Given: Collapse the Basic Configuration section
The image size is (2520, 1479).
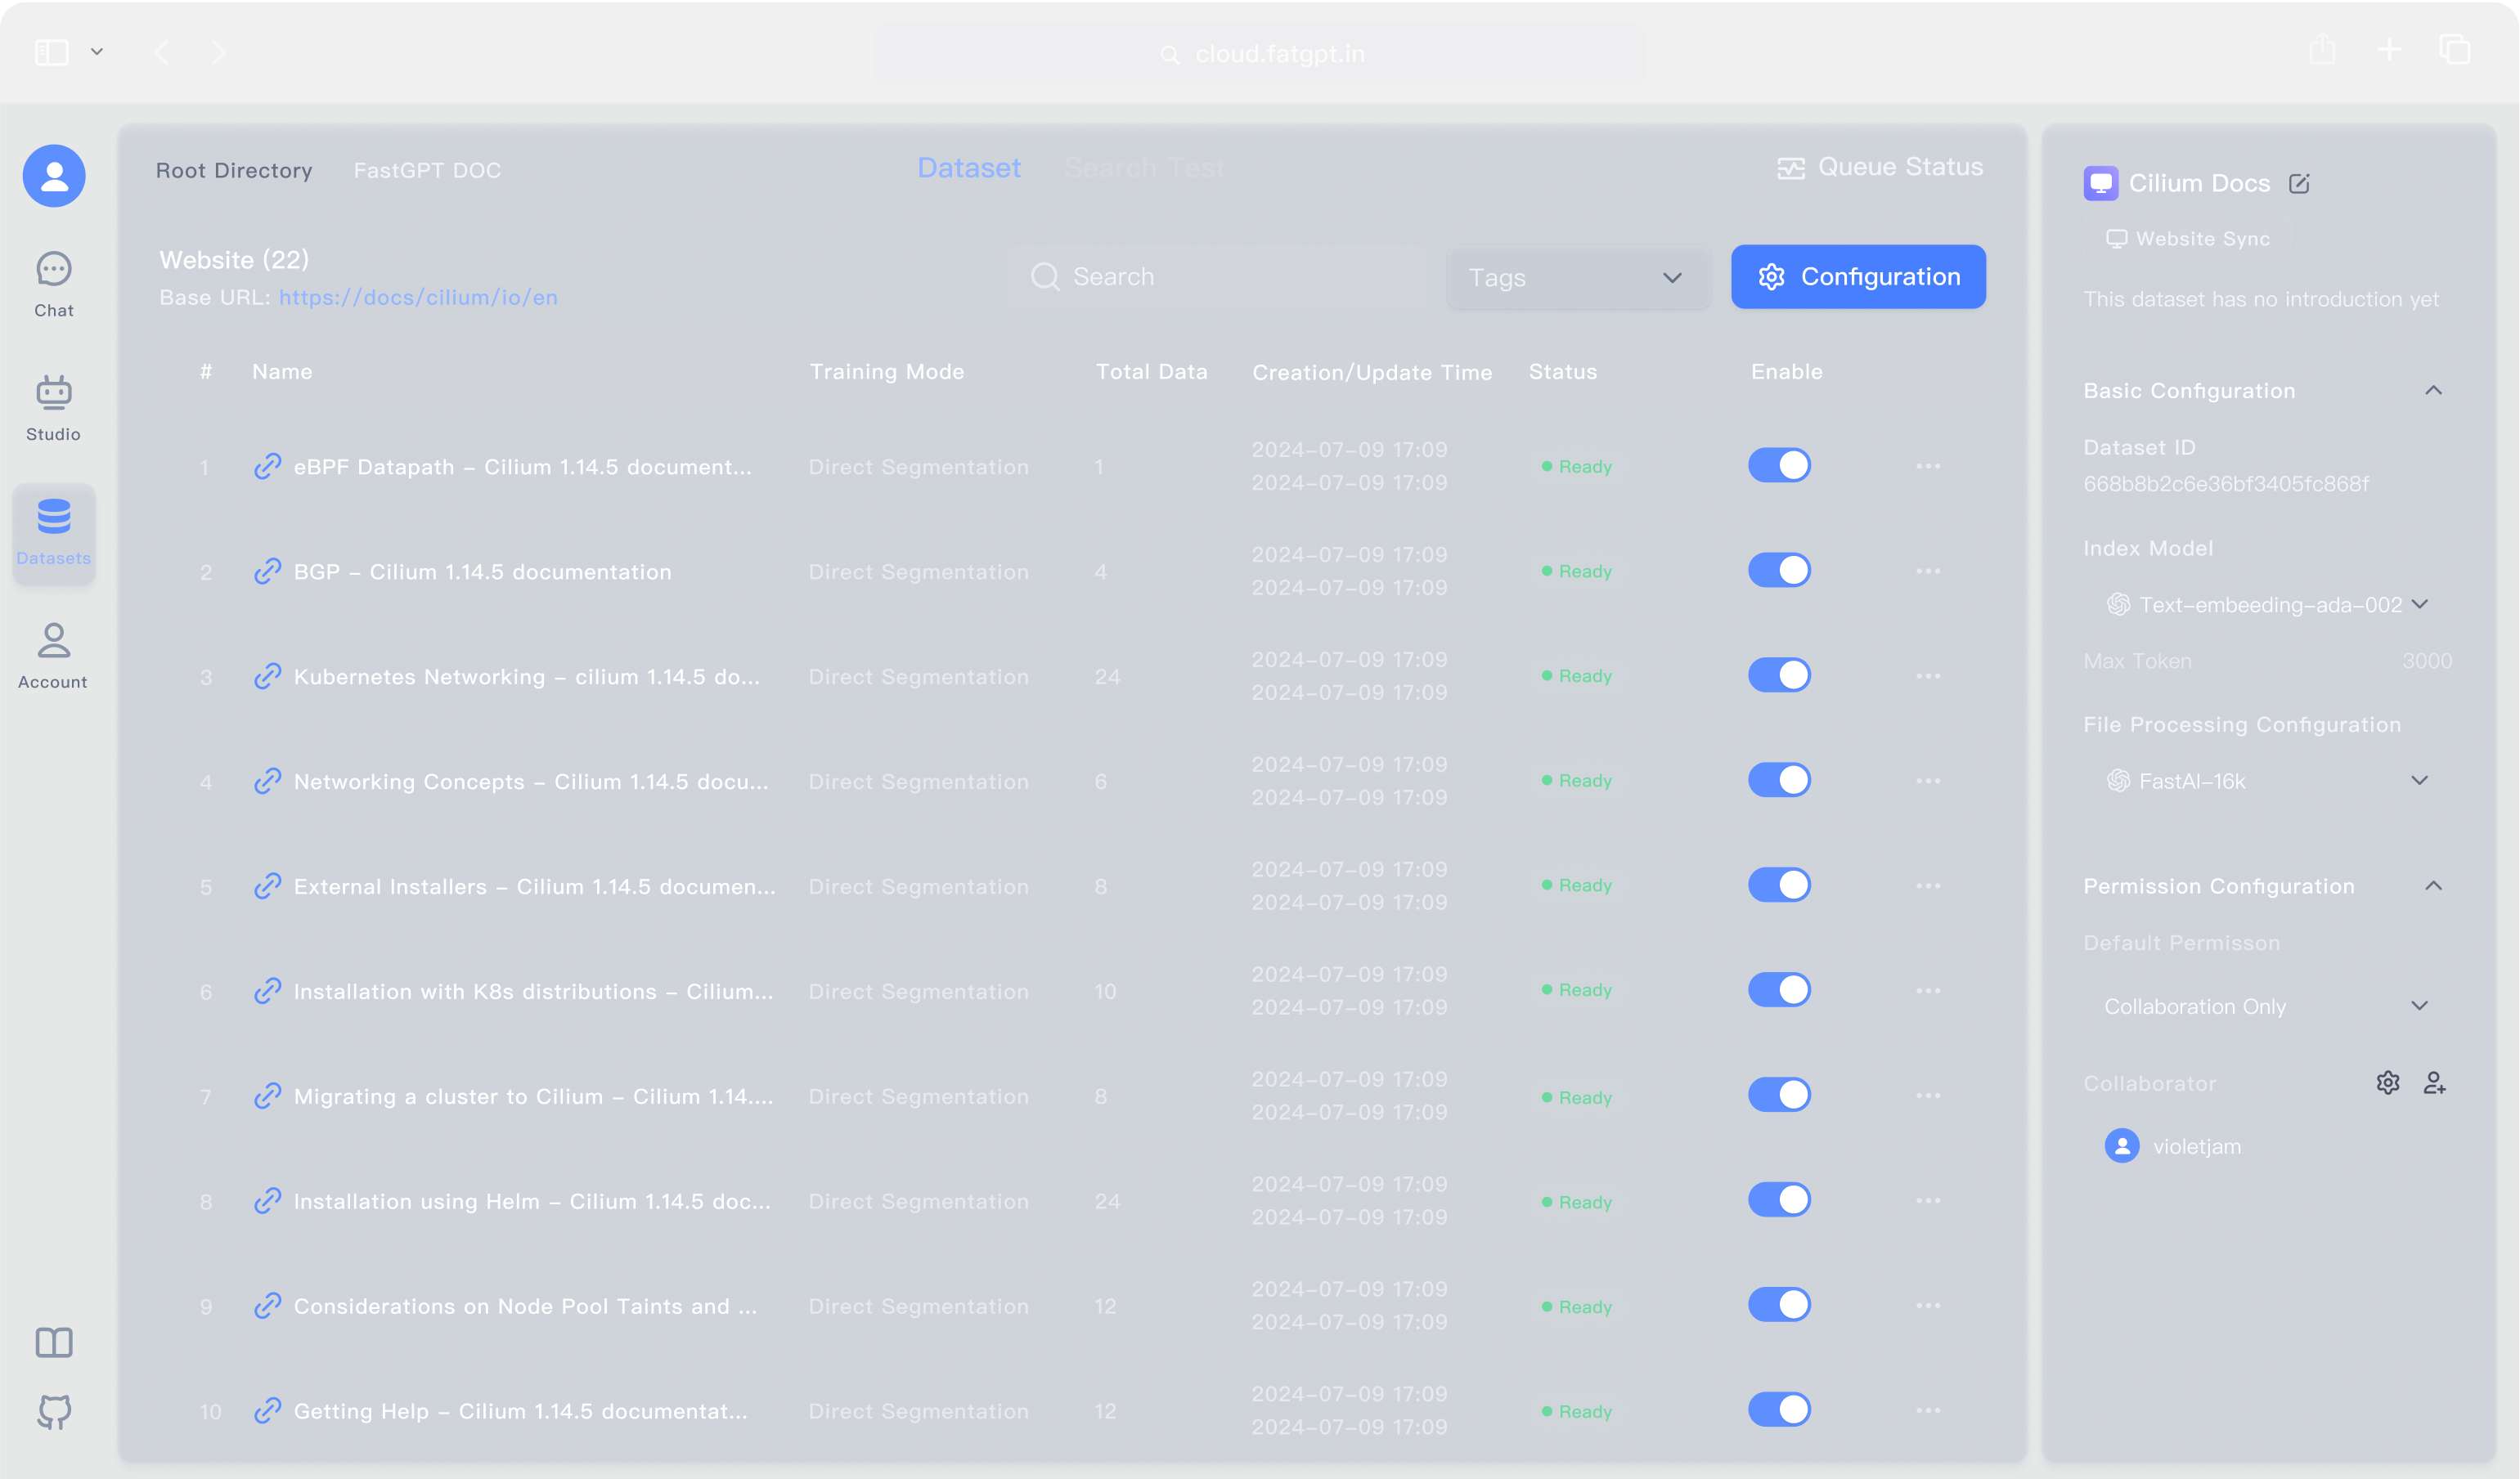Looking at the screenshot, I should (2433, 391).
